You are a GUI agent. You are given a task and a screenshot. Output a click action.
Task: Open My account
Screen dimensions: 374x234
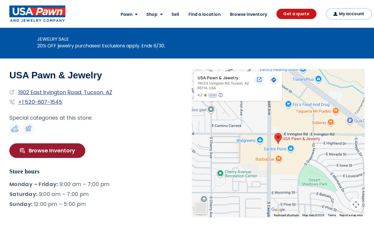click(349, 14)
